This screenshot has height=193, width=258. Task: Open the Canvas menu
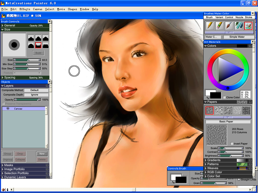point(38,9)
